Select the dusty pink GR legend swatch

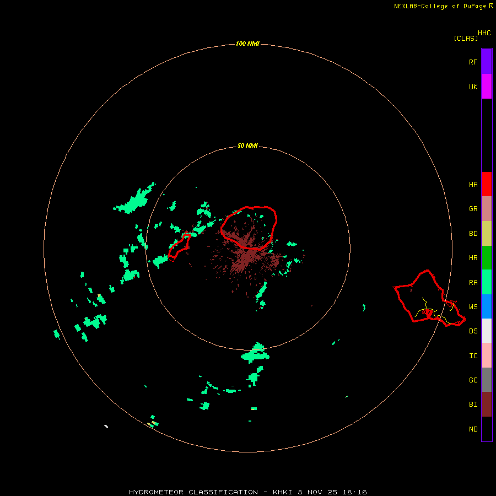pyautogui.click(x=487, y=209)
